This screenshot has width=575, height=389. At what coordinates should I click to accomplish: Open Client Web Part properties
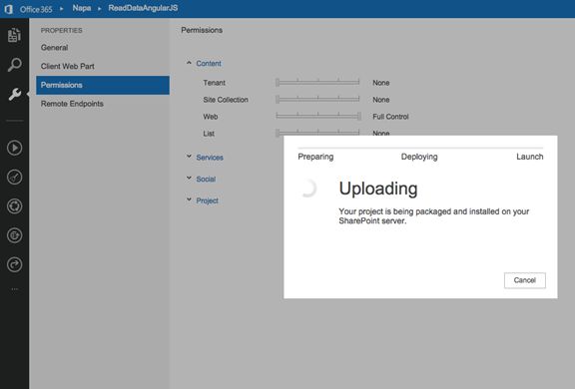68,66
